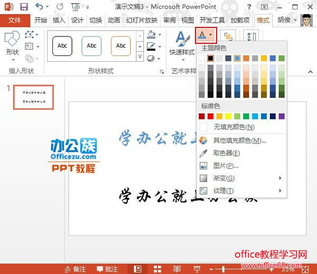
Task: Switch to Reading view
Action: click(x=177, y=269)
